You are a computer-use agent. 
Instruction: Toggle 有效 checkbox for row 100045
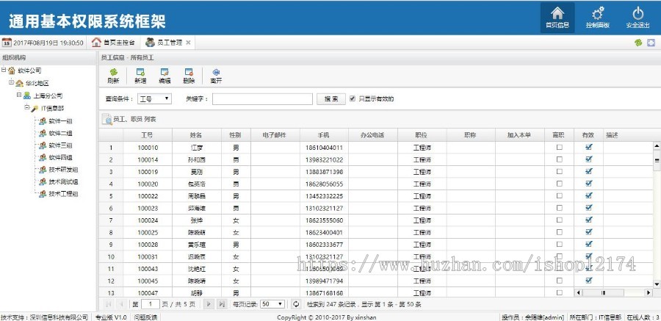pos(589,281)
